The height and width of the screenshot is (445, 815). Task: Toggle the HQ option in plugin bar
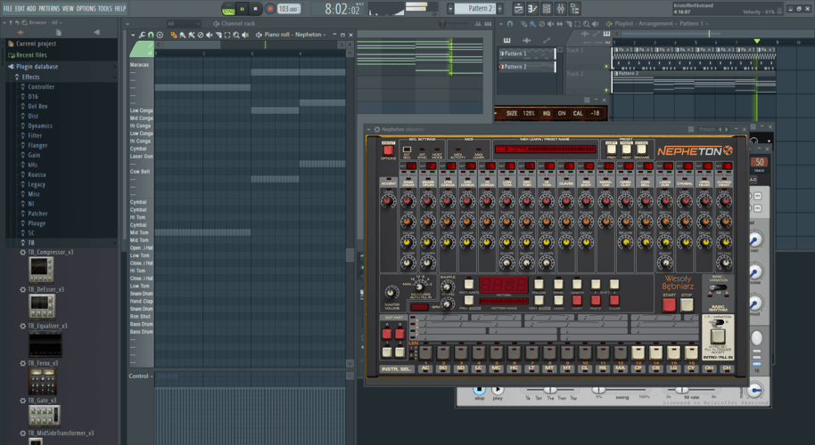tap(547, 113)
